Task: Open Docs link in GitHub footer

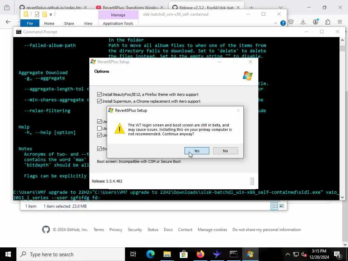Action: point(168,230)
